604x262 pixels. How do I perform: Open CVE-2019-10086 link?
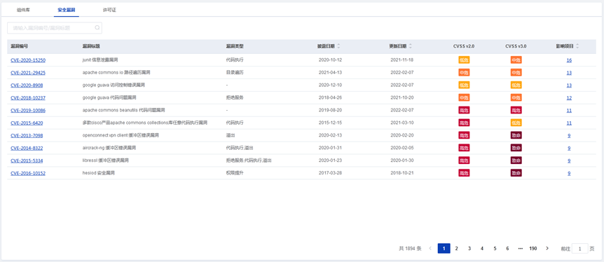[28, 111]
